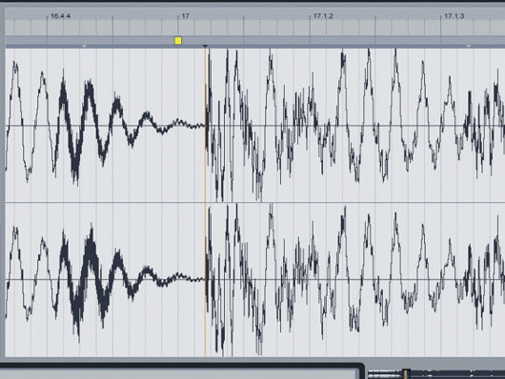Click the orange start line in lower waveform

205,280
